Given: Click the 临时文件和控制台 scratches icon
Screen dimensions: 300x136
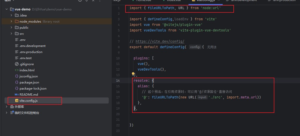Looking at the screenshot, I should pos(12,113).
